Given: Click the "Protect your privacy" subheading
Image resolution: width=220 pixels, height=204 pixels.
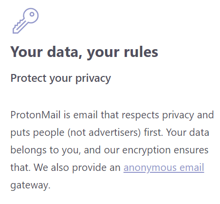Looking at the screenshot, I should [61, 78].
